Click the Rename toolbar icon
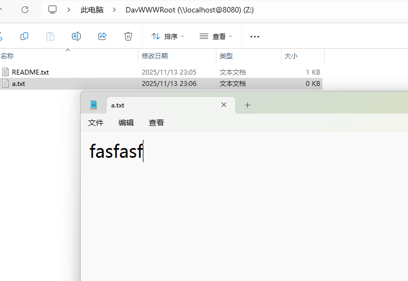The image size is (408, 281). tap(76, 36)
